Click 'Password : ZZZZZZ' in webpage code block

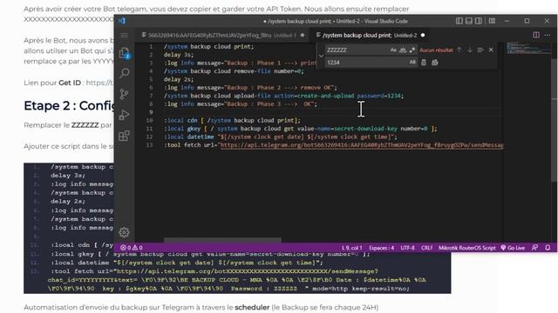click(263, 289)
